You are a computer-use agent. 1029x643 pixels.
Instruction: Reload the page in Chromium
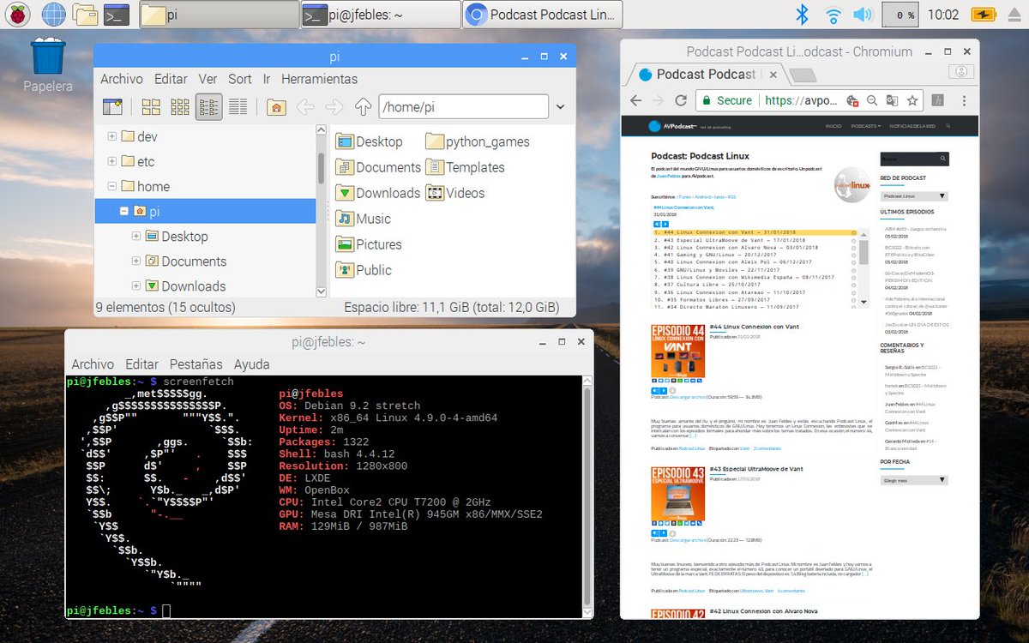tap(681, 100)
